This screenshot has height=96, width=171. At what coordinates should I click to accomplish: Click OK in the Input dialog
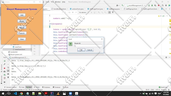[x=81, y=50]
